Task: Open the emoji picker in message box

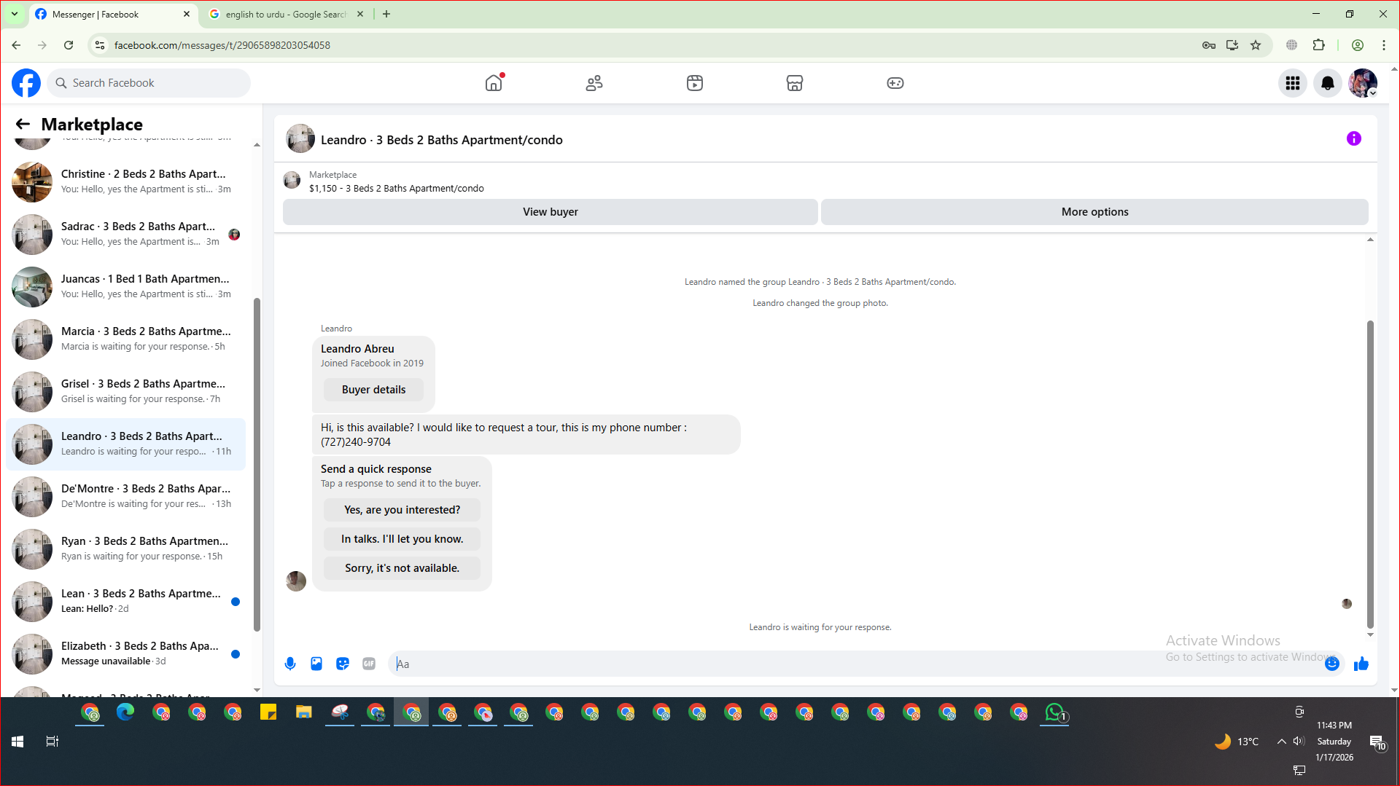Action: point(1332,664)
